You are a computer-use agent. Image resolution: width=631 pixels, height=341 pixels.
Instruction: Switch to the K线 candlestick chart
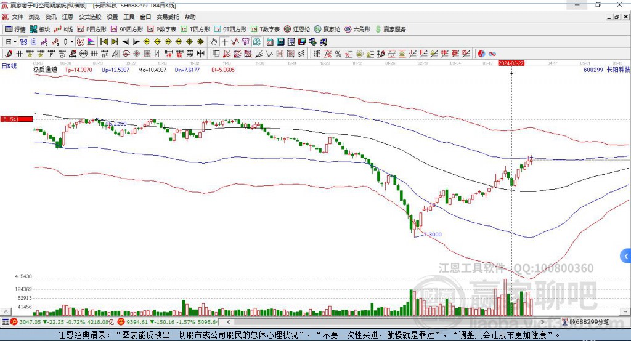pos(63,30)
